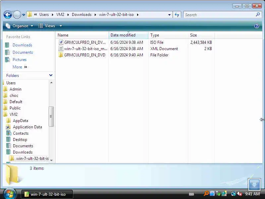Click Users in the address breadcrumb

coord(44,15)
